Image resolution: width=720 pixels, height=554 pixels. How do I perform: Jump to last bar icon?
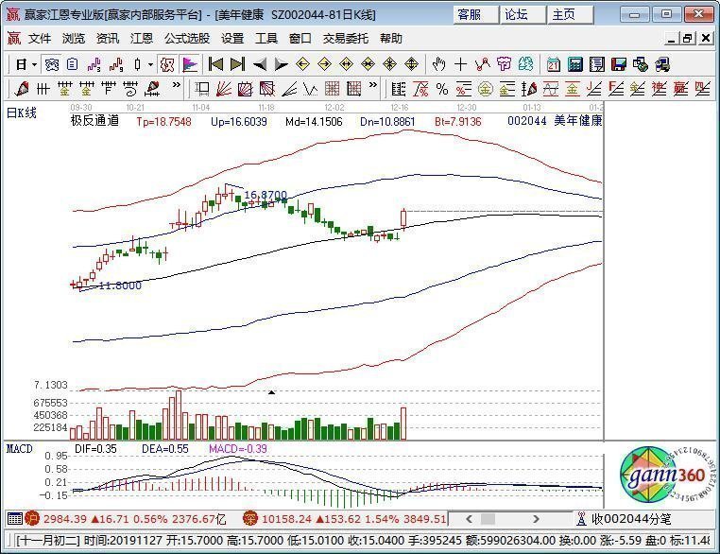237,64
